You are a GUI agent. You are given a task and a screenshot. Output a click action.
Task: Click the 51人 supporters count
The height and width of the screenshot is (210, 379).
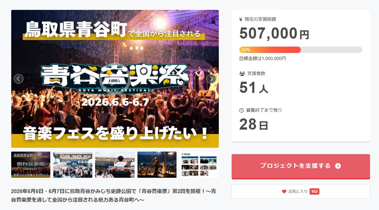254,88
